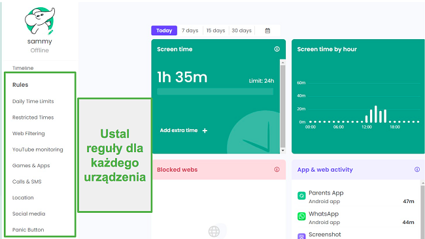Click the WhatsApp row name
The image size is (425, 239).
(324, 214)
